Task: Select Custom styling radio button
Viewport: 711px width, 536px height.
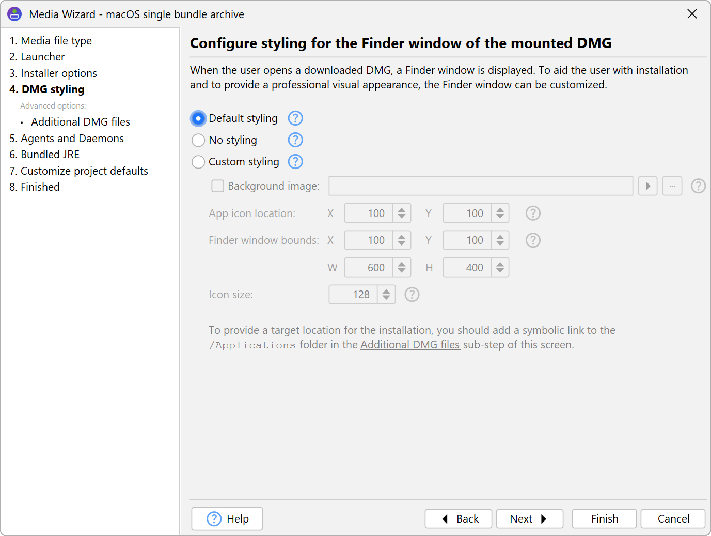Action: 198,162
